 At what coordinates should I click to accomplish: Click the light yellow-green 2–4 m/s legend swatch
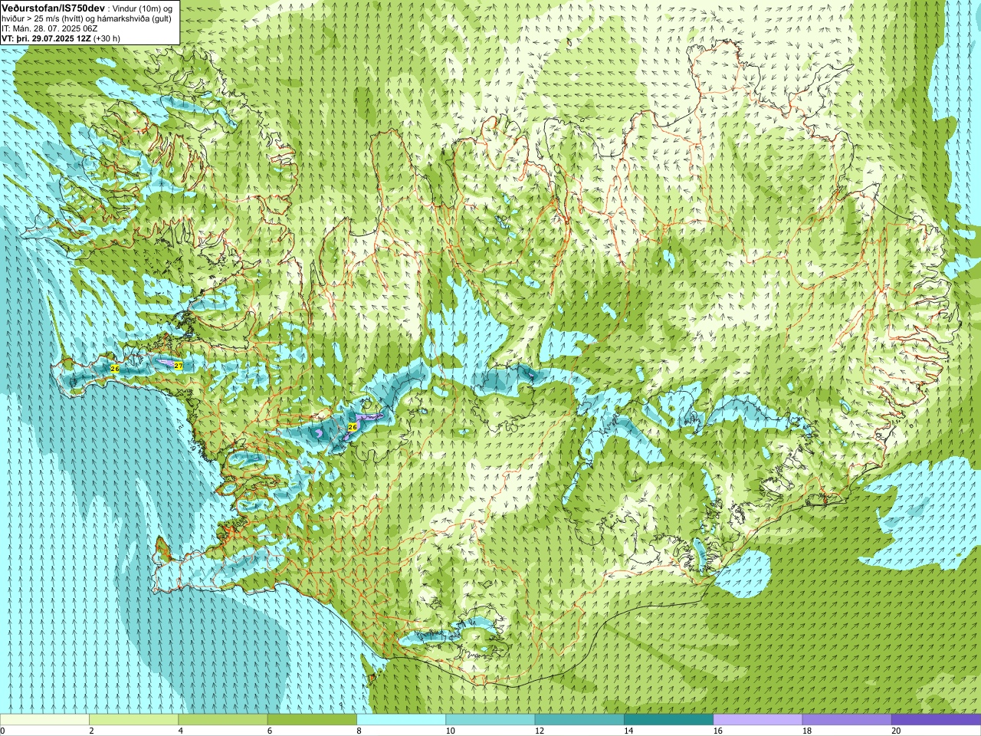133,720
